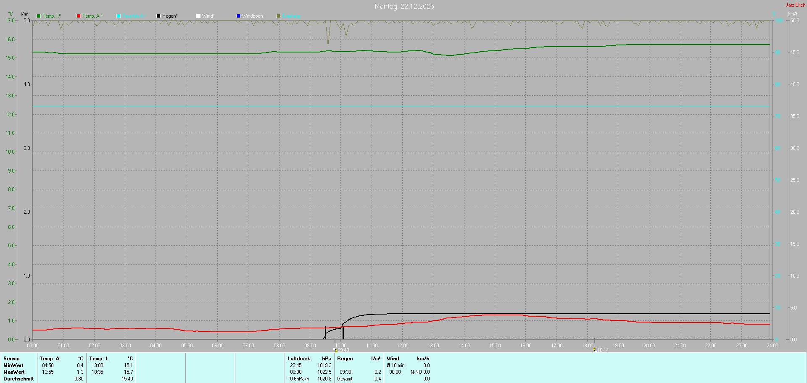Click the Temp. A. table header

(x=50, y=359)
